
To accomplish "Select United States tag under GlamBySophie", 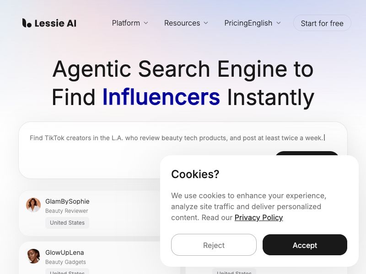I will pos(67,223).
